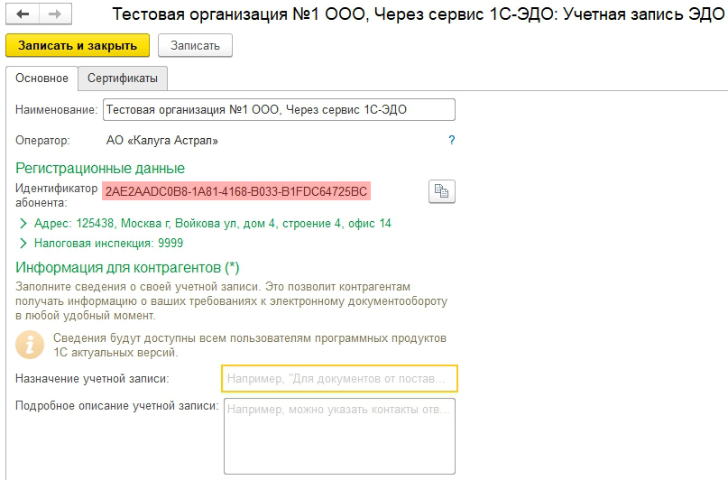Click the 'Регистрационные данные' section heading
728x480 pixels.
pos(100,169)
